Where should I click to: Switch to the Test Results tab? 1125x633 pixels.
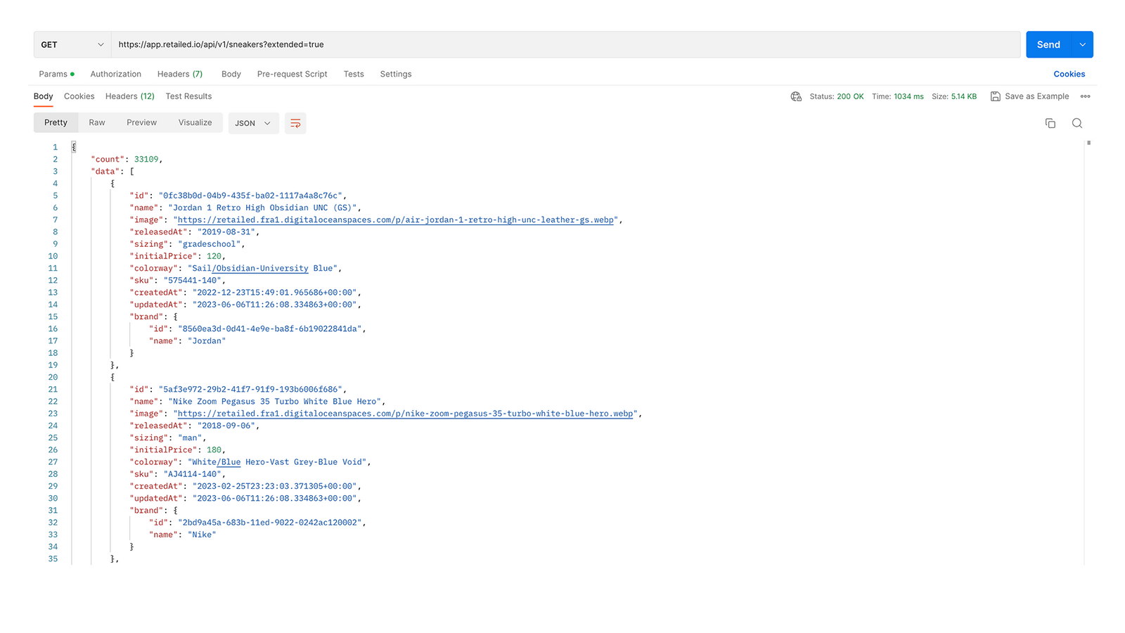click(188, 96)
